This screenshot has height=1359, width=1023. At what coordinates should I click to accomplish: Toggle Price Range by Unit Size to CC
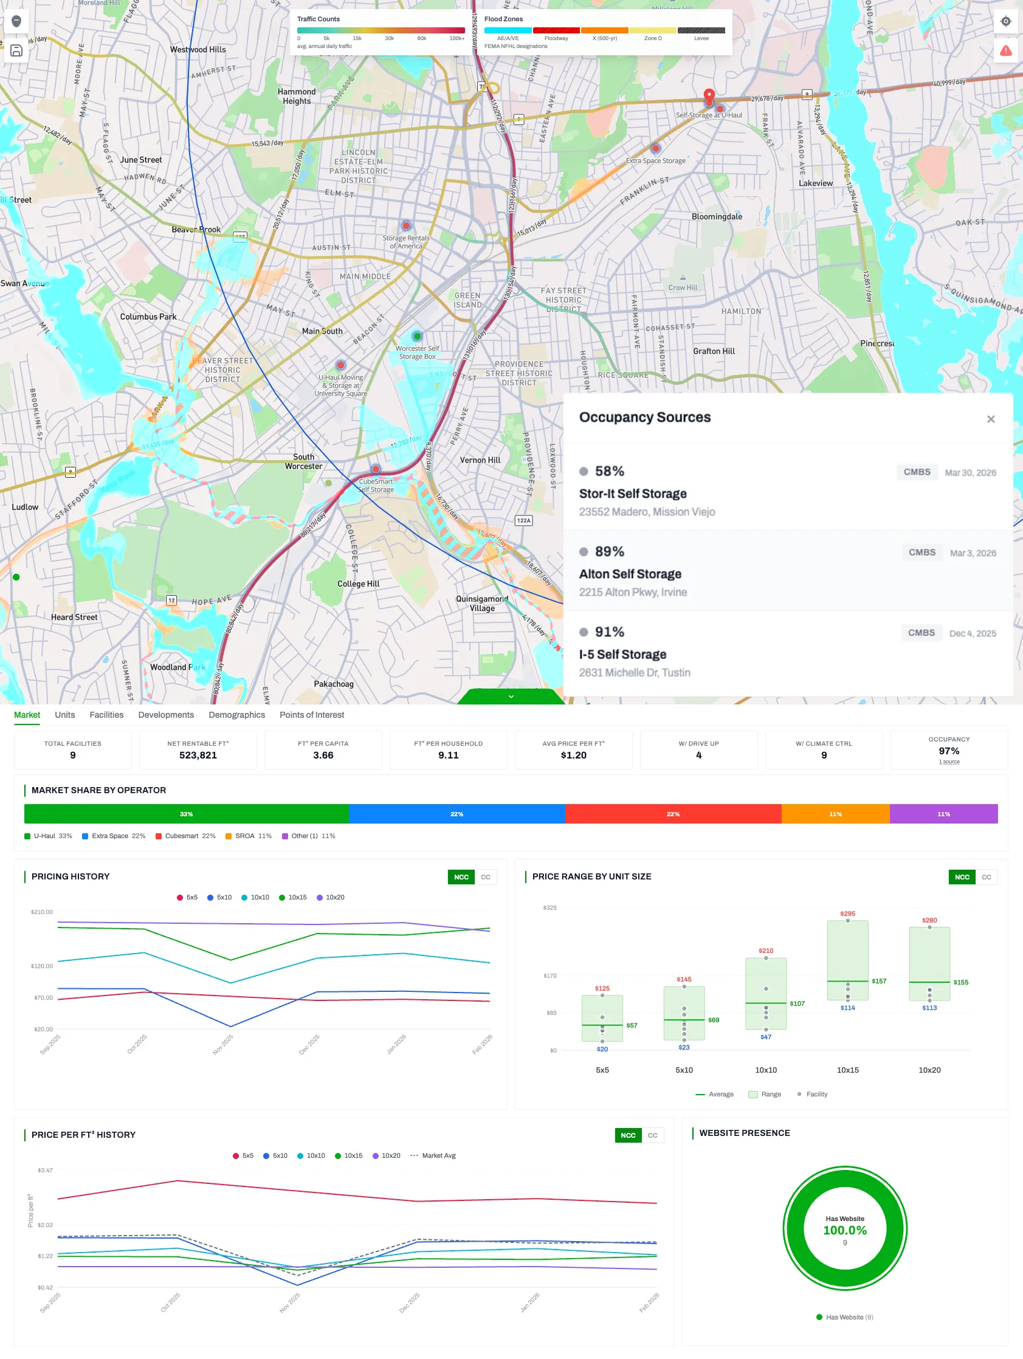[986, 876]
